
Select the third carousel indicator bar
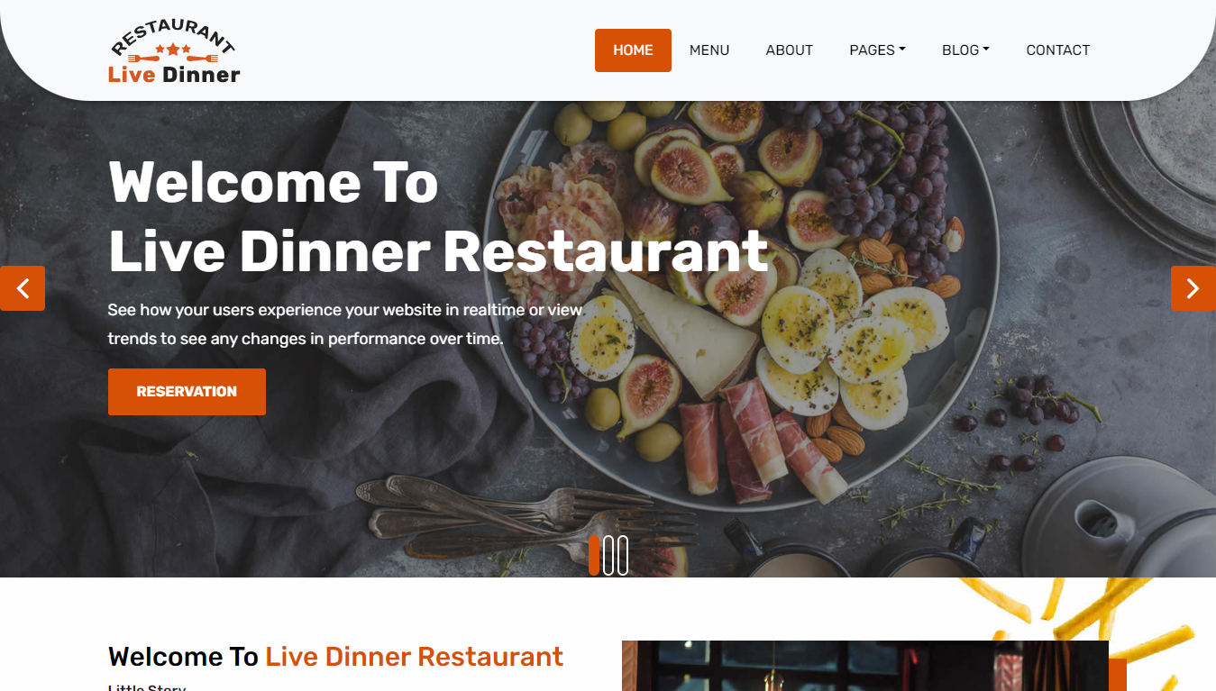coord(623,555)
